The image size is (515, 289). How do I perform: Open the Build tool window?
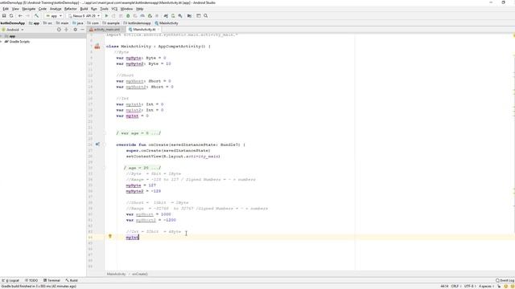[72, 280]
